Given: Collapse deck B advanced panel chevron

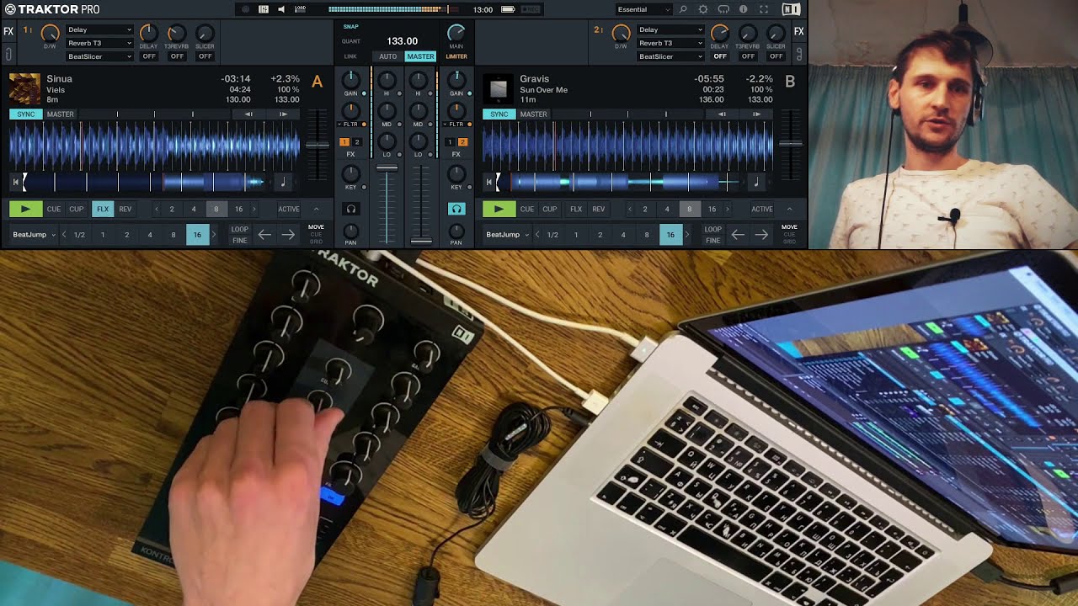Looking at the screenshot, I should (790, 209).
